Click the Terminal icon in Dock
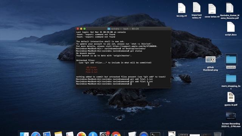The width and height of the screenshot is (242, 136). click(x=155, y=134)
